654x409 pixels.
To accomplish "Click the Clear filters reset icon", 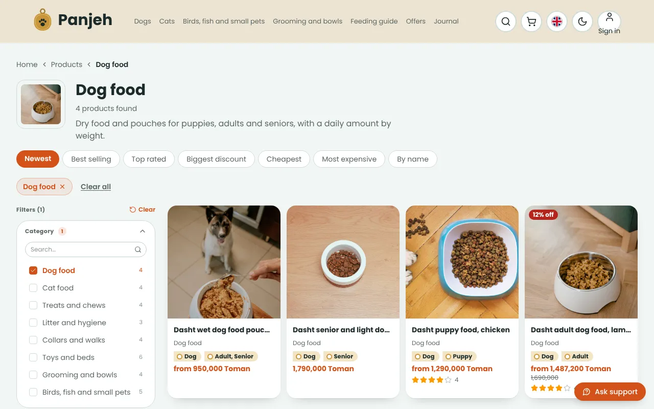I will tap(133, 210).
